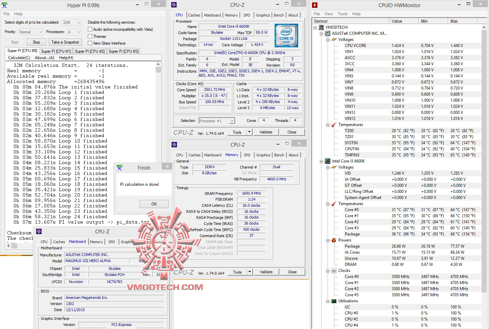This screenshot has height=329, width=489.
Task: Click the icon in the top CPU-Z title bar
Action: click(174, 5)
